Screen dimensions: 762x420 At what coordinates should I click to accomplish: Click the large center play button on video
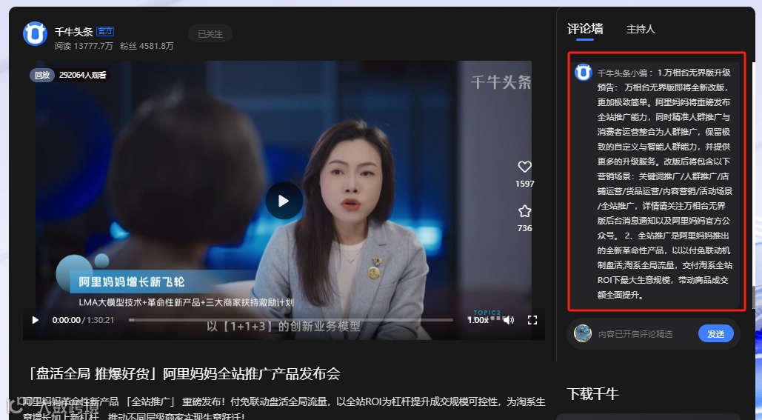click(x=284, y=201)
